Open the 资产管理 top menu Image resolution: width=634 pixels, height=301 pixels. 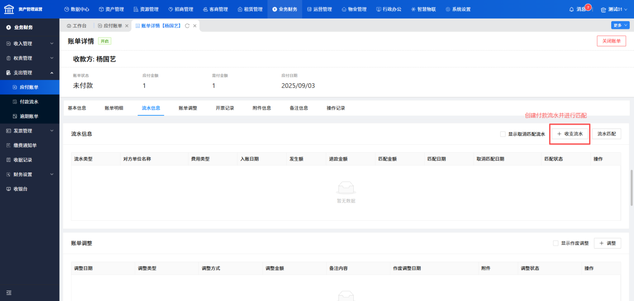click(111, 9)
